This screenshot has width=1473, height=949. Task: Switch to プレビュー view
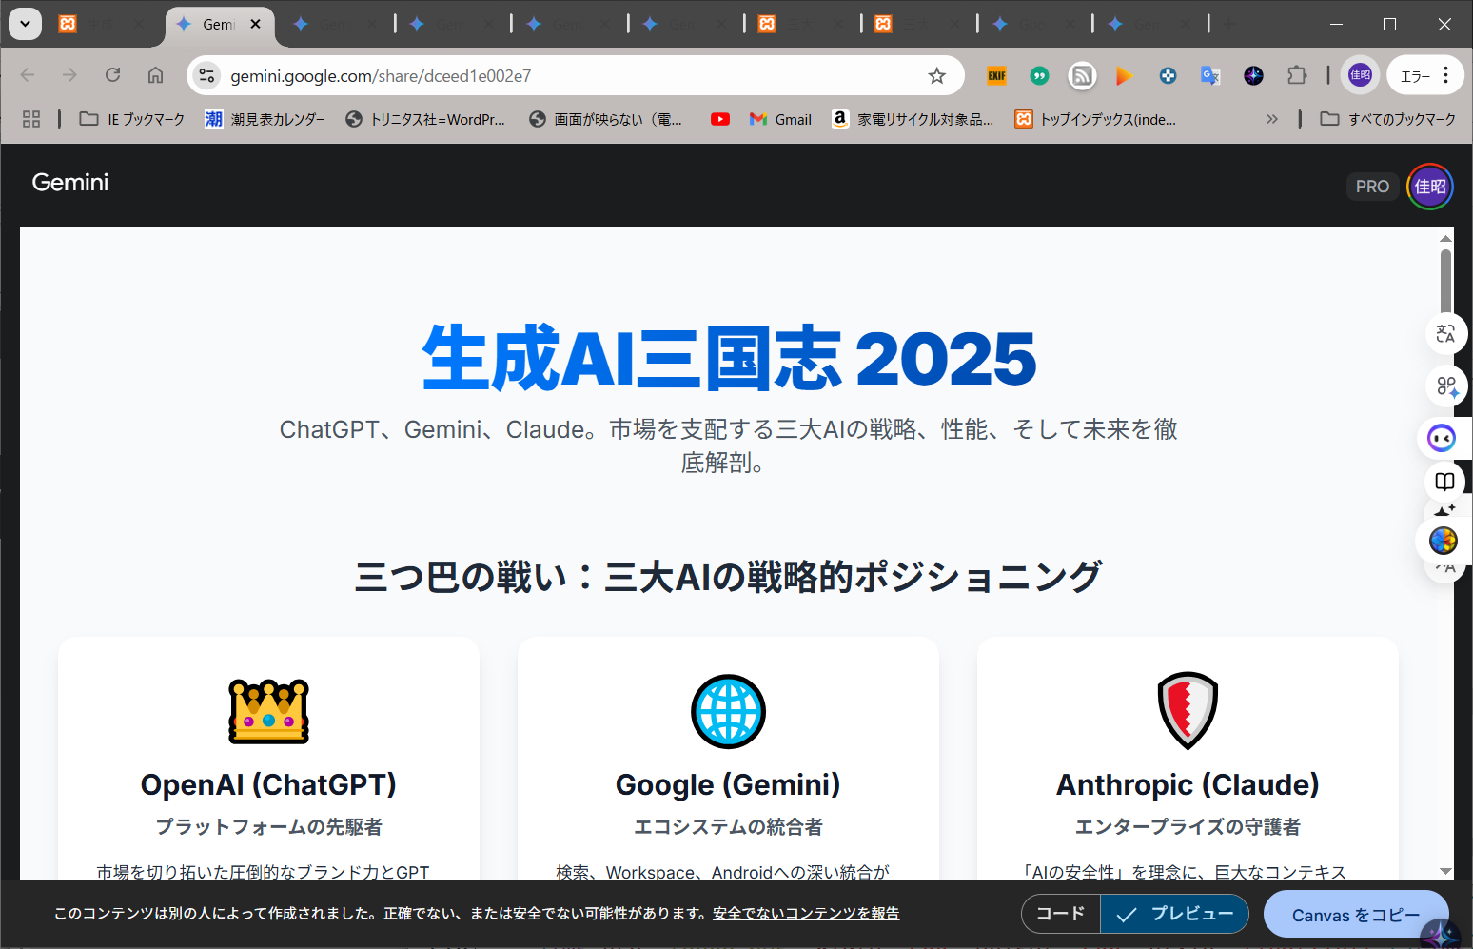(x=1175, y=914)
